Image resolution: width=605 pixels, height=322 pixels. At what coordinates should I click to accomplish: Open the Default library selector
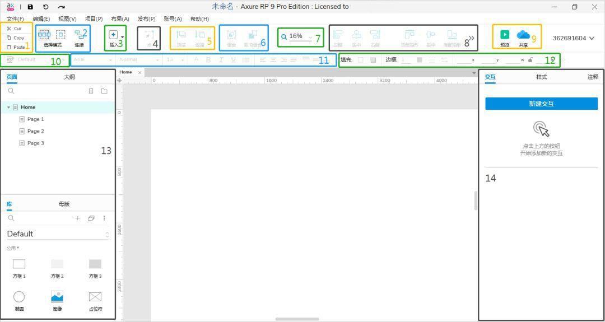[58, 234]
